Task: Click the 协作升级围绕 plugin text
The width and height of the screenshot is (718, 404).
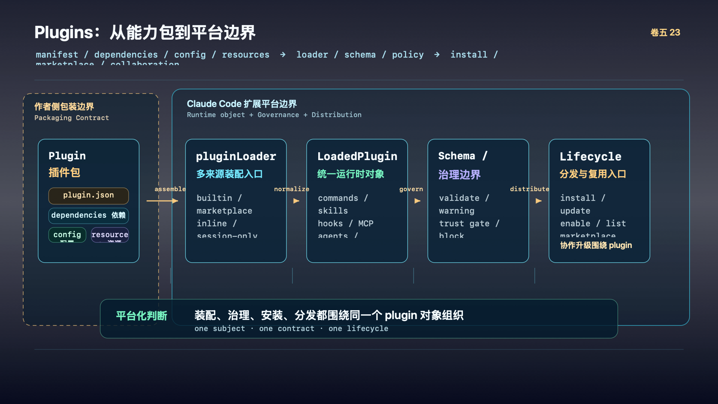Action: pyautogui.click(x=596, y=245)
